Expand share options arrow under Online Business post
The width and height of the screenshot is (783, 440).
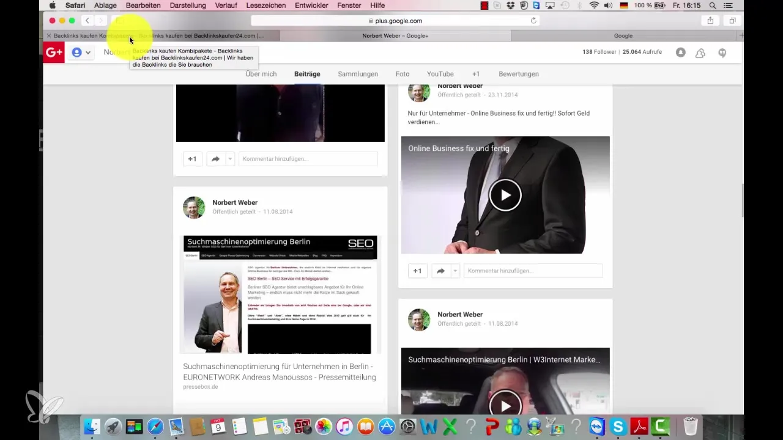click(455, 271)
